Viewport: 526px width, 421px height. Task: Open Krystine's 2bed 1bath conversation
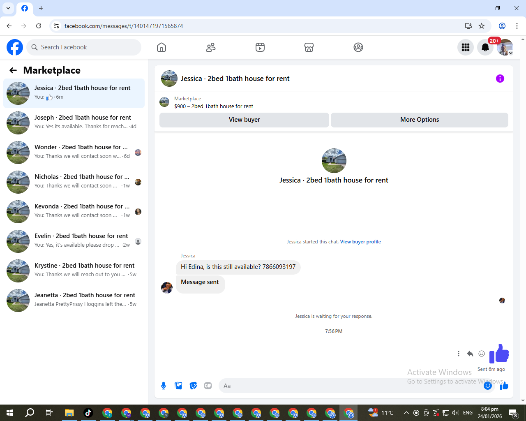[74, 271]
